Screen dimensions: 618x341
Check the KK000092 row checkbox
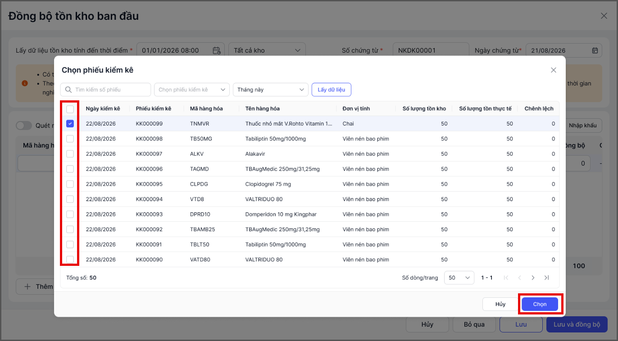point(70,229)
